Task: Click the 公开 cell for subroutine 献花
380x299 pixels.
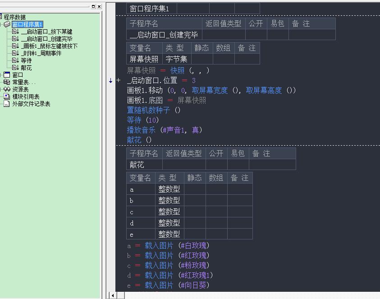Action: 216,165
